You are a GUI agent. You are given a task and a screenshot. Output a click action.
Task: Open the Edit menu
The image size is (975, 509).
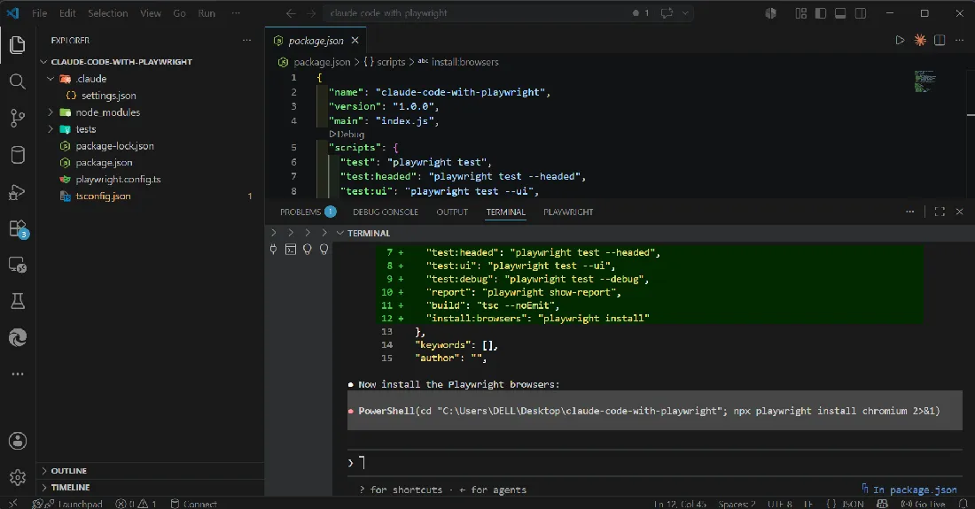click(67, 13)
